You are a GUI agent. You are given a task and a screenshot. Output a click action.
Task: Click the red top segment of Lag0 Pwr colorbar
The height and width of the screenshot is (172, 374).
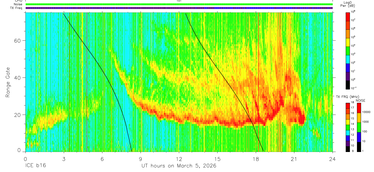(x=348, y=16)
